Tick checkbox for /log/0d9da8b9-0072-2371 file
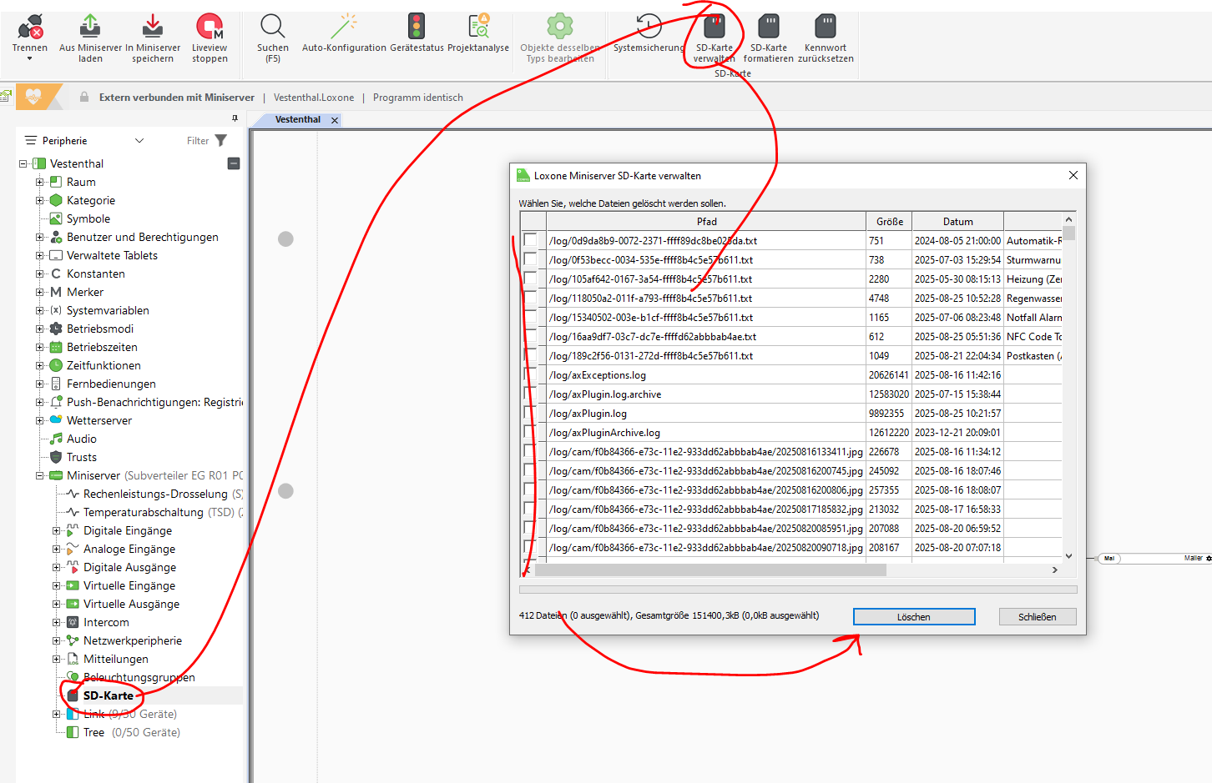This screenshot has width=1212, height=783. tap(530, 240)
